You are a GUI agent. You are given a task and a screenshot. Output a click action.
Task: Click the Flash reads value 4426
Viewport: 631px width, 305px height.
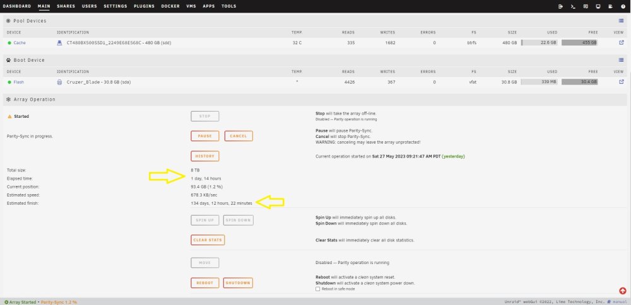click(348, 82)
